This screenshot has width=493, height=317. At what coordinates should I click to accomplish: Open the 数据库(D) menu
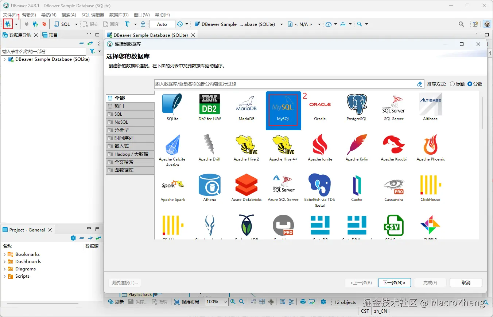pos(119,15)
